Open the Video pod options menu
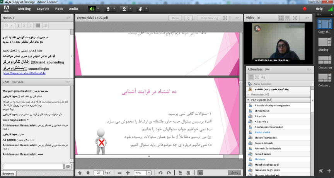 307,18
